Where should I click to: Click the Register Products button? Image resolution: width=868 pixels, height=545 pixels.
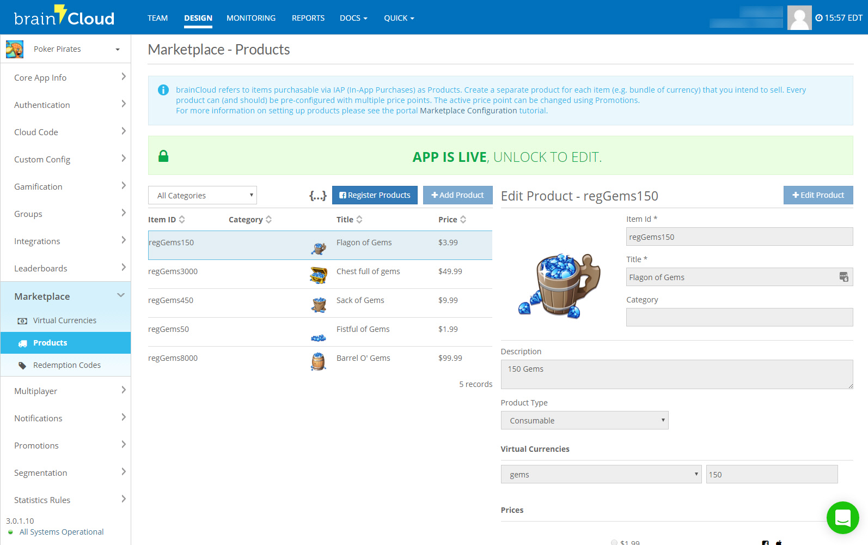click(x=375, y=195)
